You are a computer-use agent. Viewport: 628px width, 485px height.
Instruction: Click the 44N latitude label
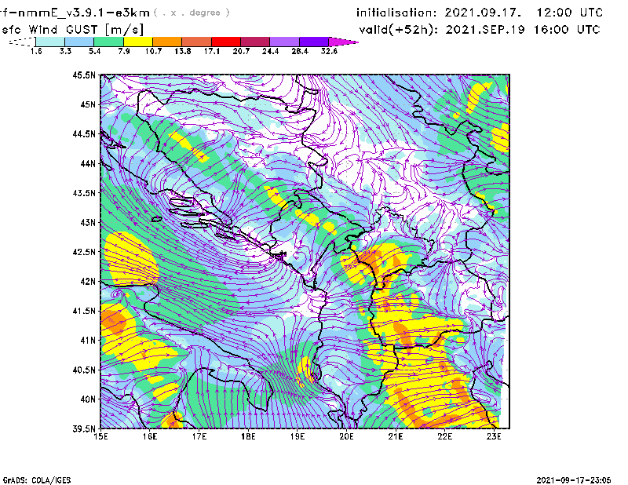[x=88, y=163]
